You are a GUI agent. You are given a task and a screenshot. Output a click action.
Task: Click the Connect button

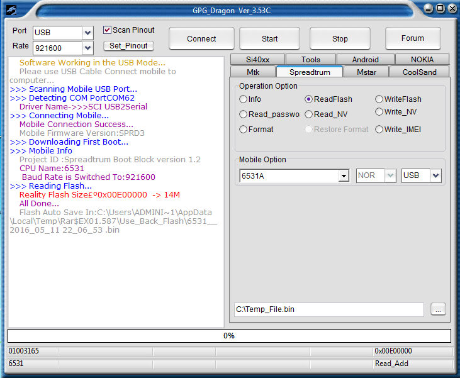pyautogui.click(x=201, y=39)
